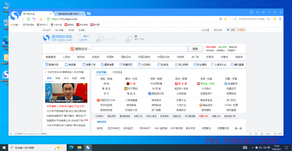Select the 推荐 news tab
The width and height of the screenshot is (292, 151).
click(49, 78)
